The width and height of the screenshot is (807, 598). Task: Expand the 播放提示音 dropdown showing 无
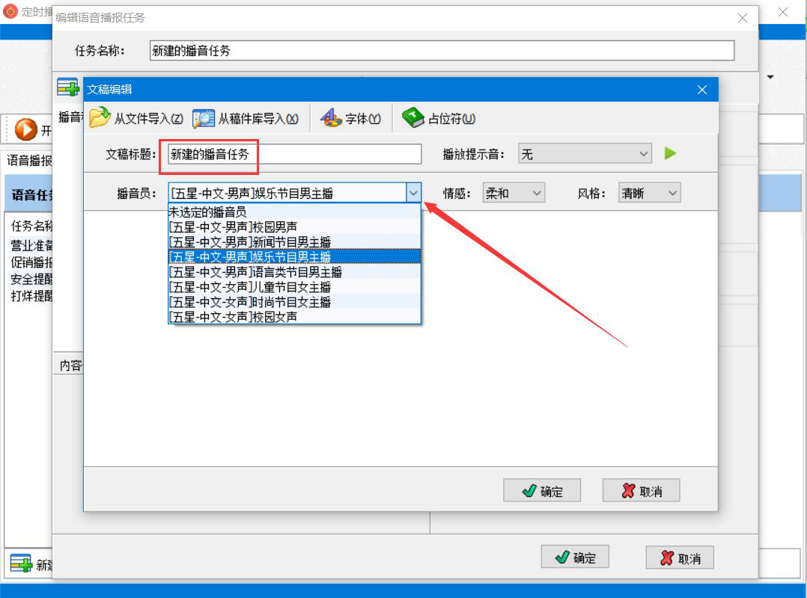click(x=585, y=153)
